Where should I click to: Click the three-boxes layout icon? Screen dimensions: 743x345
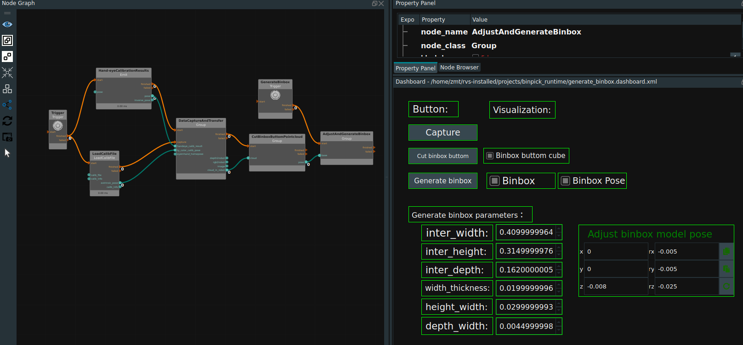pyautogui.click(x=7, y=89)
